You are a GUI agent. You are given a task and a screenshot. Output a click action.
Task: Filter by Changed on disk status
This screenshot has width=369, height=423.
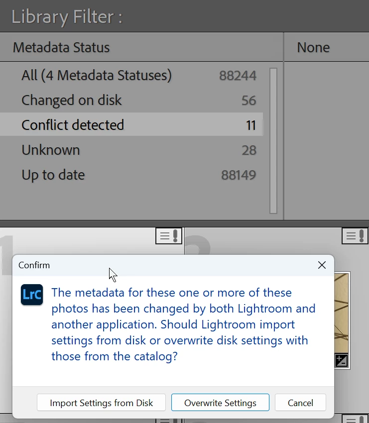point(72,101)
